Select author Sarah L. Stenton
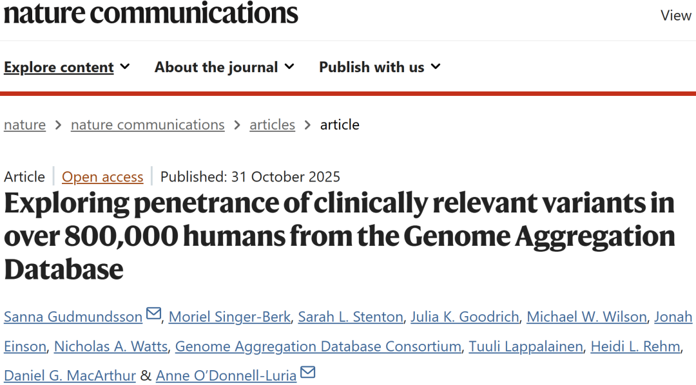Viewport: 696px width, 385px height. tap(351, 317)
